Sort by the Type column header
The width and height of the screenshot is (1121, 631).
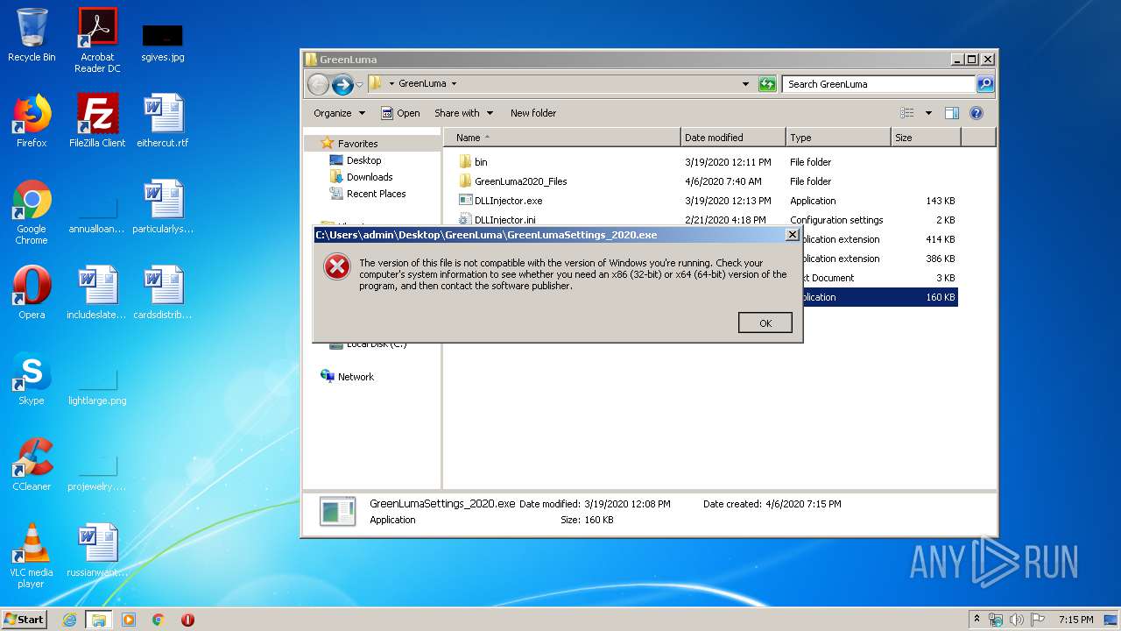click(838, 138)
